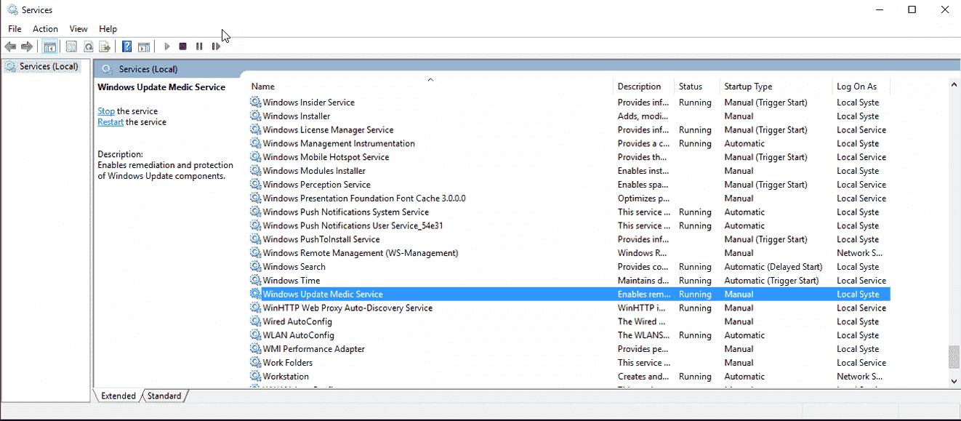Click the gear icon beside WMI Performance Adapter
The image size is (961, 421).
(256, 349)
